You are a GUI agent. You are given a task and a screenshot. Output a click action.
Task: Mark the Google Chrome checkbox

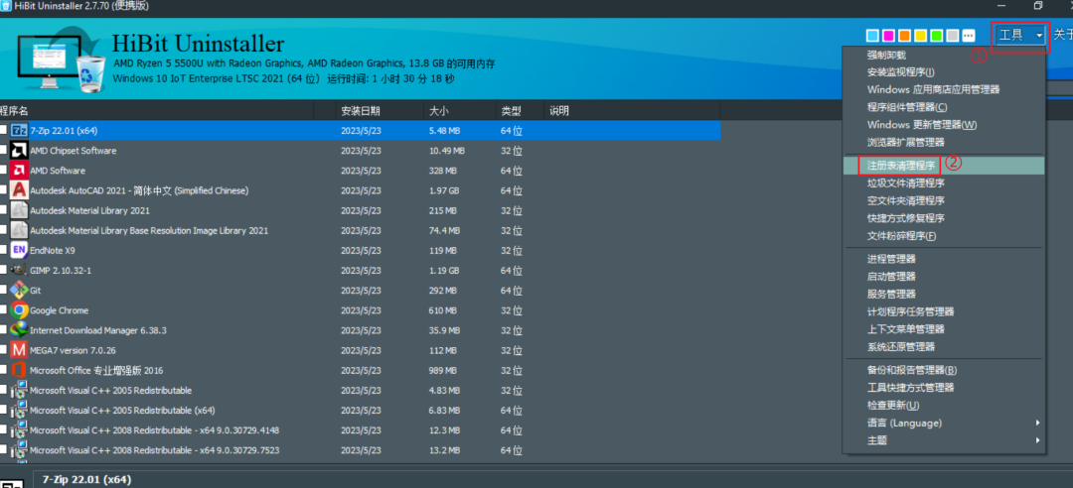tap(3, 310)
